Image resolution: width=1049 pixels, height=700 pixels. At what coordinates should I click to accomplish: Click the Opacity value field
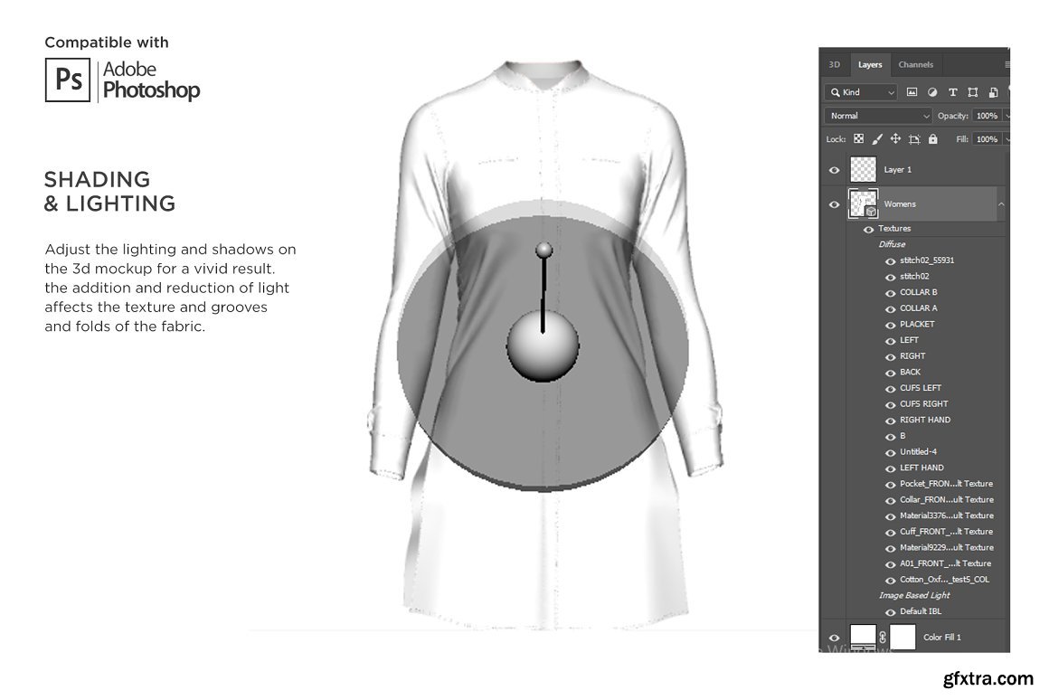click(987, 116)
